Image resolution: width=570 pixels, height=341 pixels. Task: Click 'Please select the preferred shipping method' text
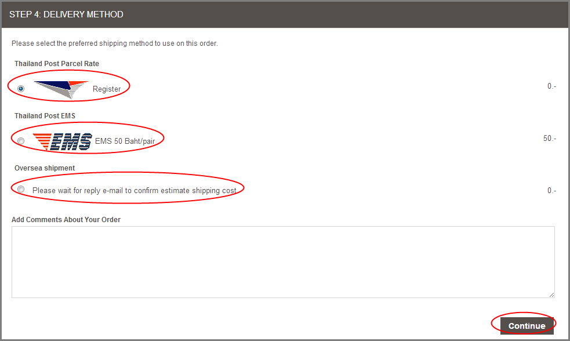click(x=114, y=43)
